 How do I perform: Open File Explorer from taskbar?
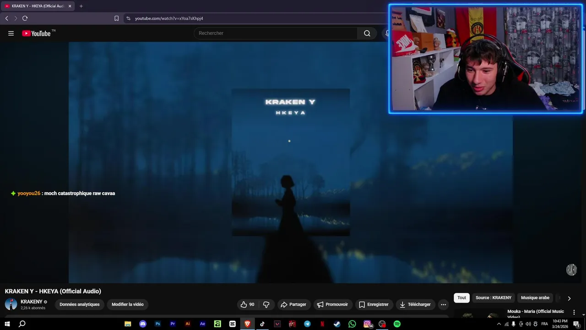point(128,324)
